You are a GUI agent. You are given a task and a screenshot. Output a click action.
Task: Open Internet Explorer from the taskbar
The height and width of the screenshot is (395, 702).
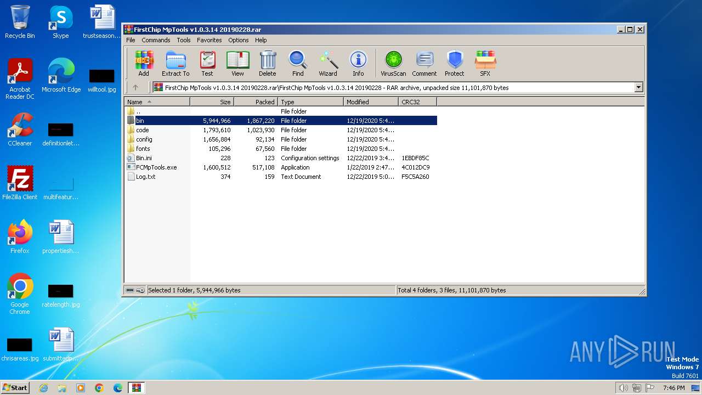tap(43, 388)
